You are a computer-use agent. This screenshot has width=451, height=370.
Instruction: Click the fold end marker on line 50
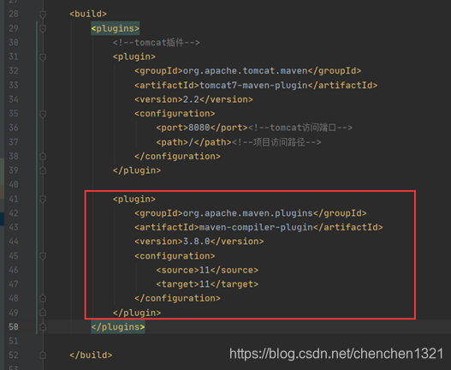click(43, 327)
